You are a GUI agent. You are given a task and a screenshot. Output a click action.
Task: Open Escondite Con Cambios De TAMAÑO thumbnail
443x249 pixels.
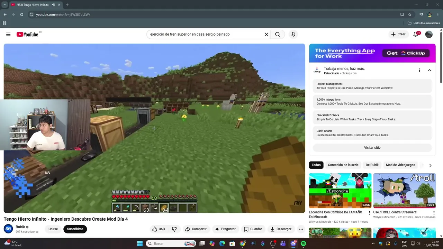pyautogui.click(x=340, y=191)
